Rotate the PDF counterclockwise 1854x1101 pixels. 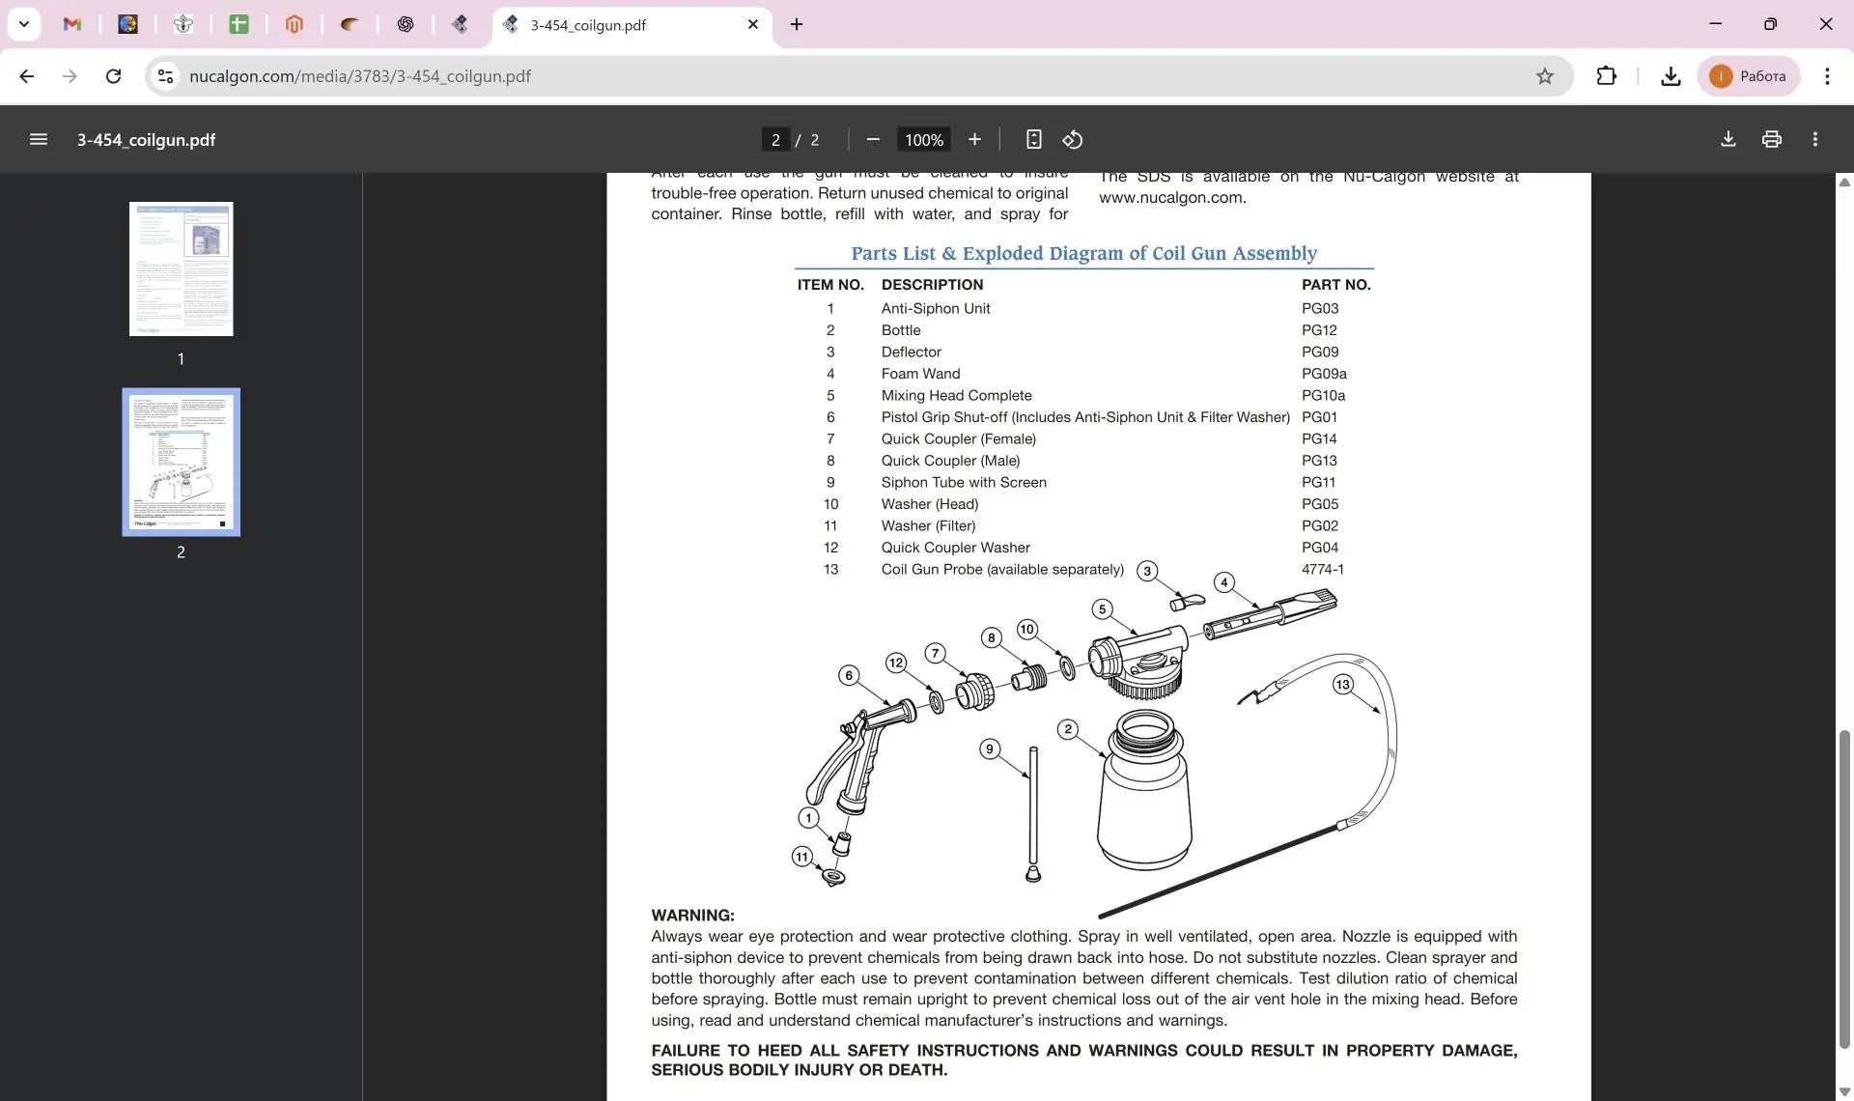coord(1073,139)
